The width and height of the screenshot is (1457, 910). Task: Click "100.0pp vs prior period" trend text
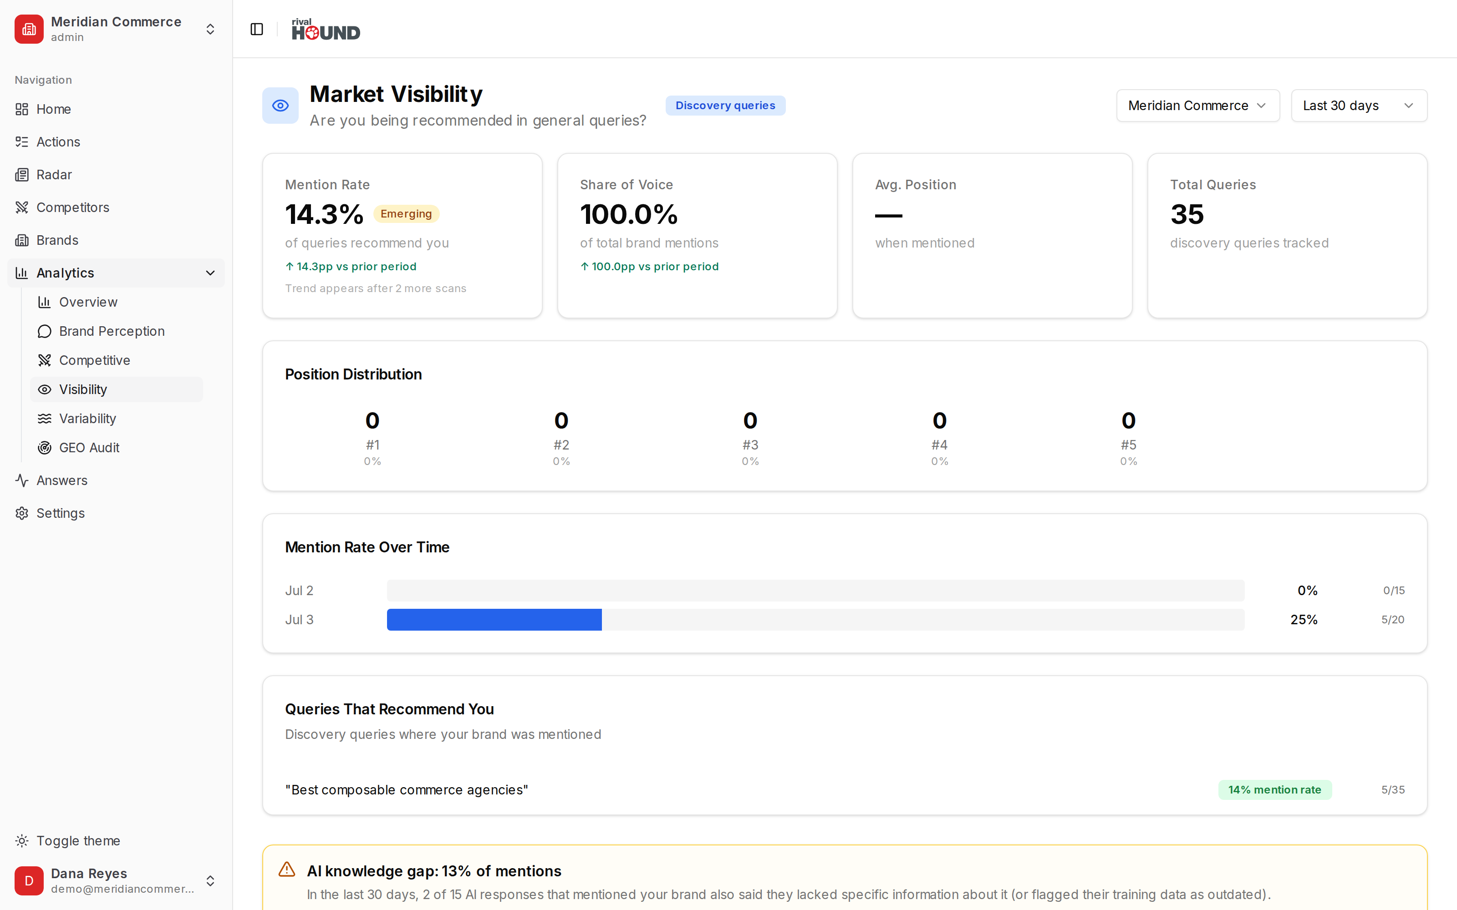click(650, 267)
